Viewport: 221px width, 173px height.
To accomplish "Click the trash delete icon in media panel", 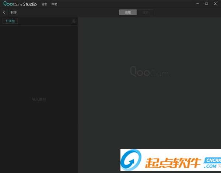I will point(74,21).
